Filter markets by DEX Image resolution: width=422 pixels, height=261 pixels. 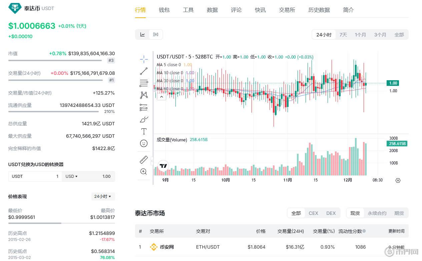point(331,213)
